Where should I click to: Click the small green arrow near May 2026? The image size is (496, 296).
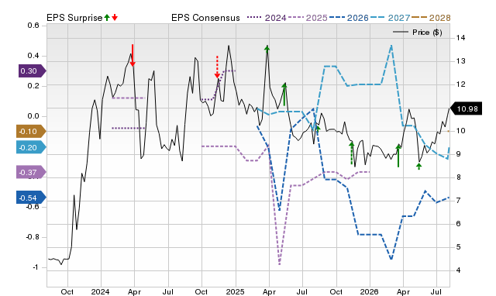tap(418, 166)
